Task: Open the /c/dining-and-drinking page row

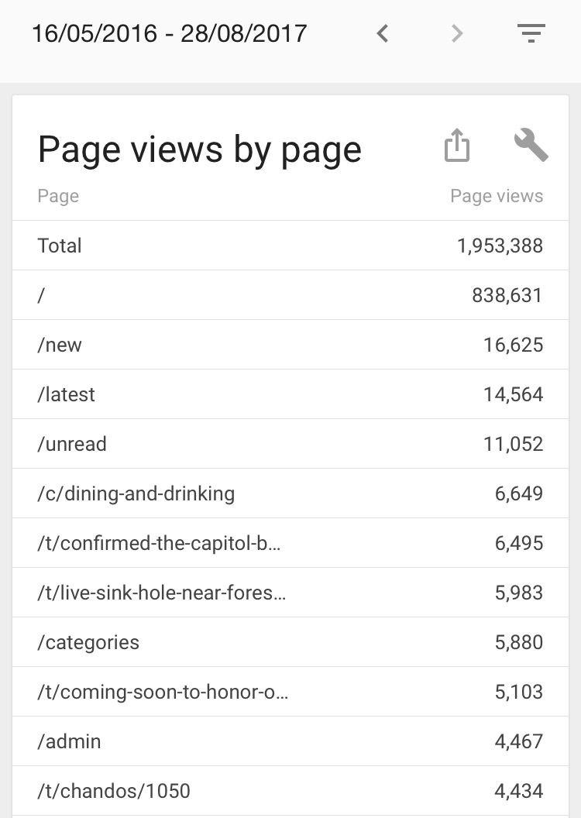Action: click(x=290, y=493)
